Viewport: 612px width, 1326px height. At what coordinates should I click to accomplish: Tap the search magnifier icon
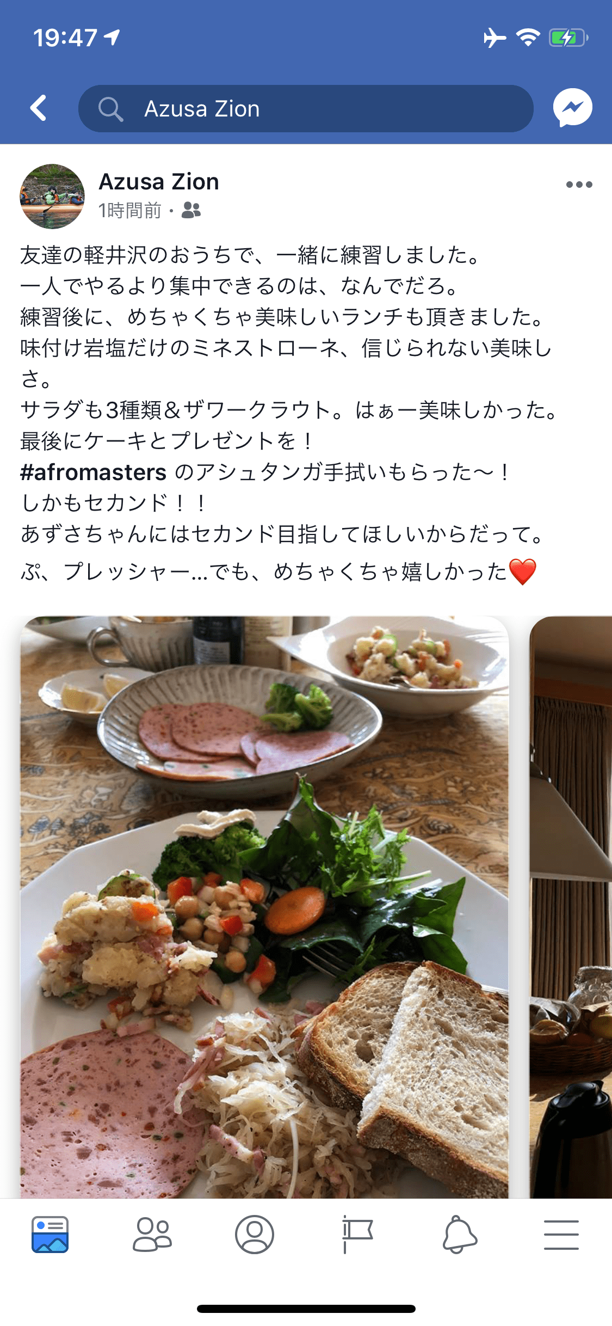(110, 109)
